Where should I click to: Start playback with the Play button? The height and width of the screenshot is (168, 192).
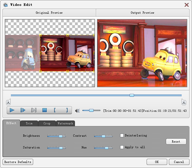pos(12,110)
